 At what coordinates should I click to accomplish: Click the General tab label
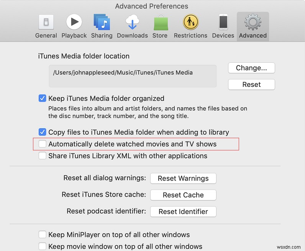coord(46,36)
